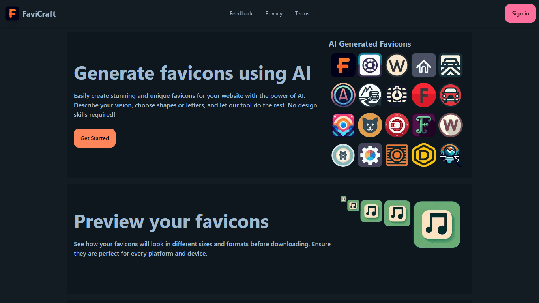The height and width of the screenshot is (303, 539).
Task: Click the smallest music note favicon preview
Action: 344,199
